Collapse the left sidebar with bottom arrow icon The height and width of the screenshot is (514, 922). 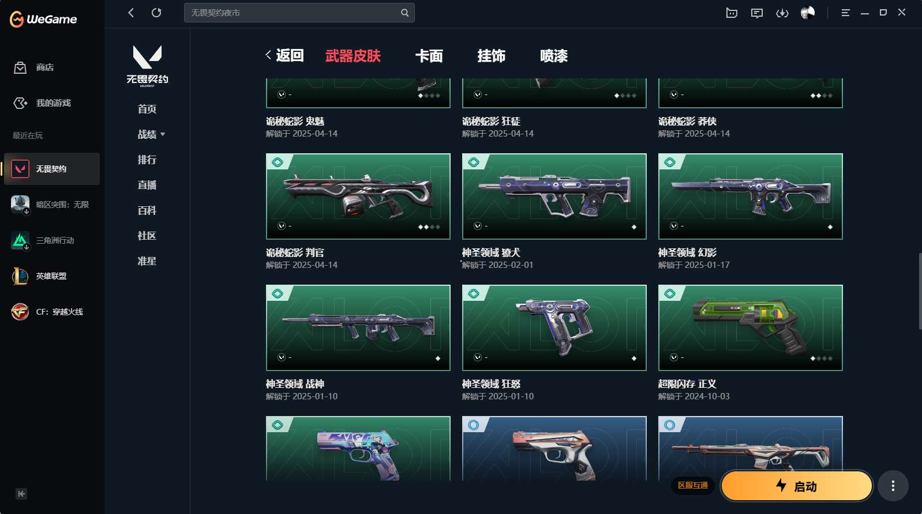[x=21, y=494]
